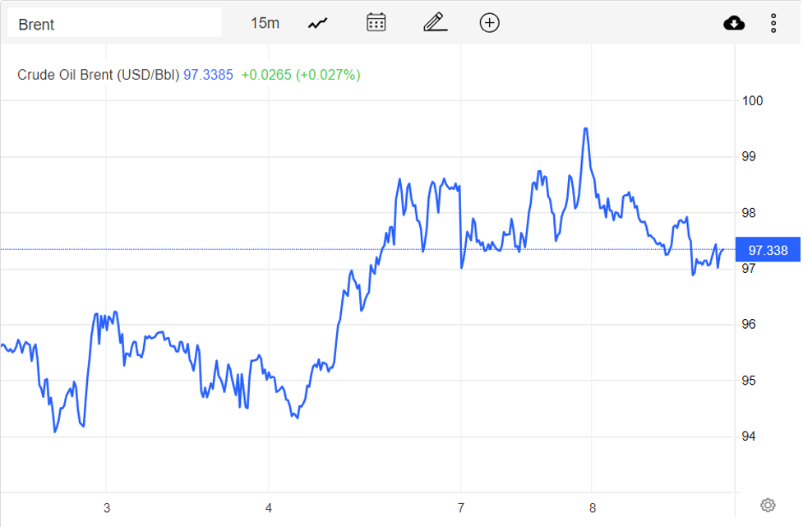This screenshot has width=803, height=527.
Task: Open the kebab menu for more options
Action: (x=773, y=22)
